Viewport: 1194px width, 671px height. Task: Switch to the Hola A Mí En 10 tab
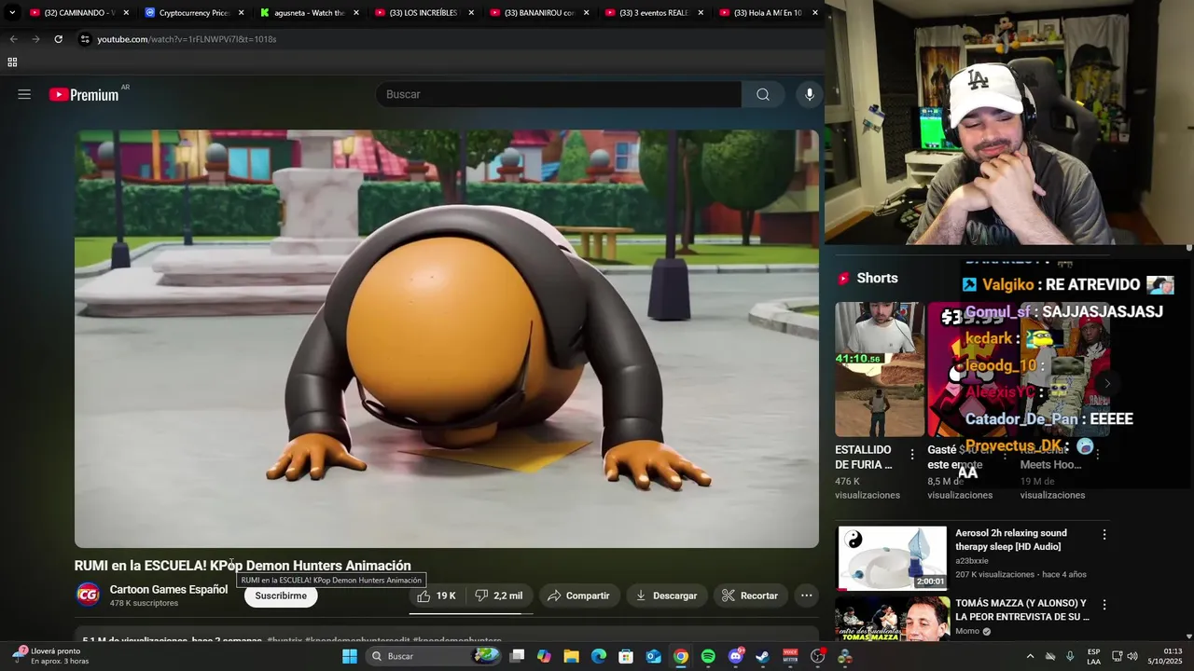[x=768, y=13]
